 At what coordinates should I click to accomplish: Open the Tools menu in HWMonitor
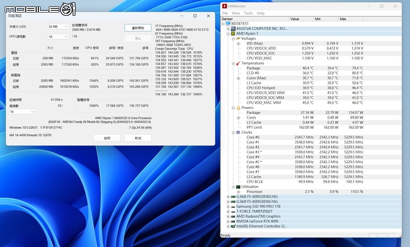point(248,13)
